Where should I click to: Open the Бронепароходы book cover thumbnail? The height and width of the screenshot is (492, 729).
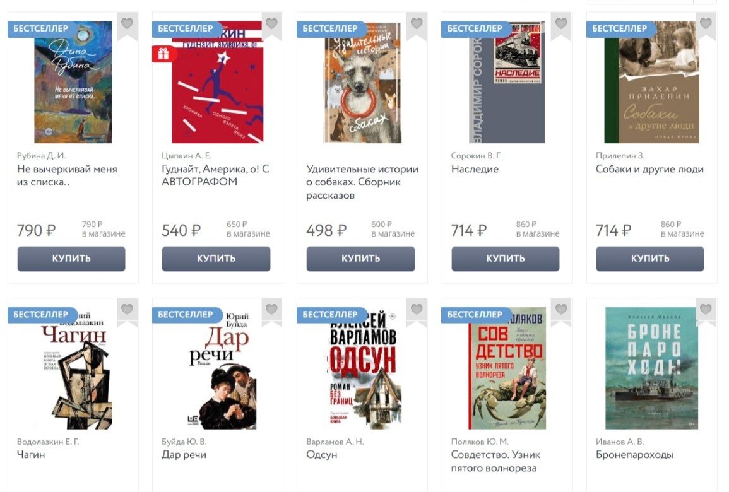(x=651, y=368)
